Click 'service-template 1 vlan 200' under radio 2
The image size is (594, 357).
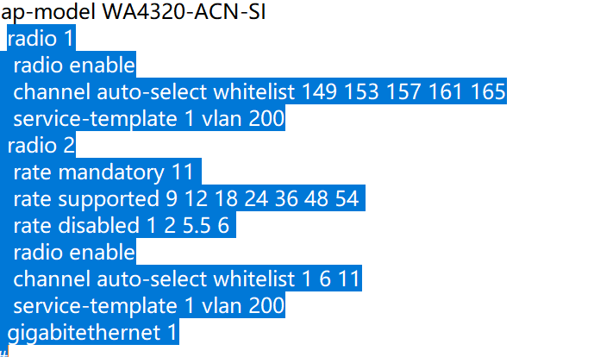(148, 306)
